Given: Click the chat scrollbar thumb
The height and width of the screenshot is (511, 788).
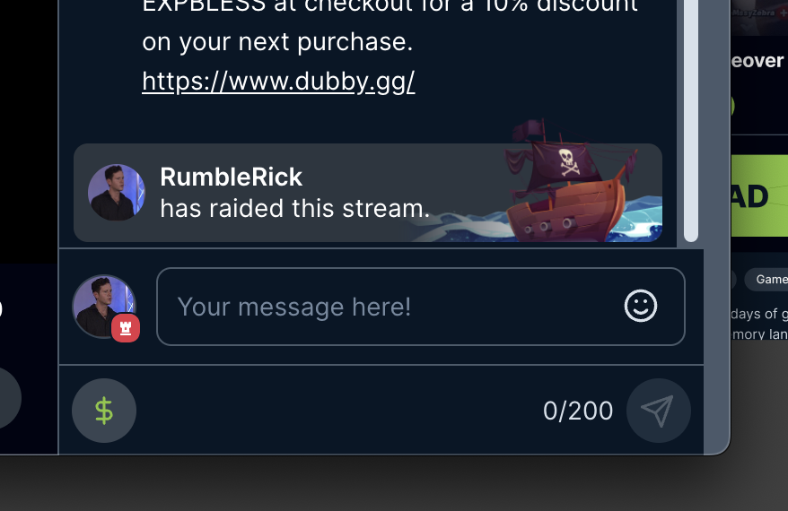Looking at the screenshot, I should tap(691, 120).
